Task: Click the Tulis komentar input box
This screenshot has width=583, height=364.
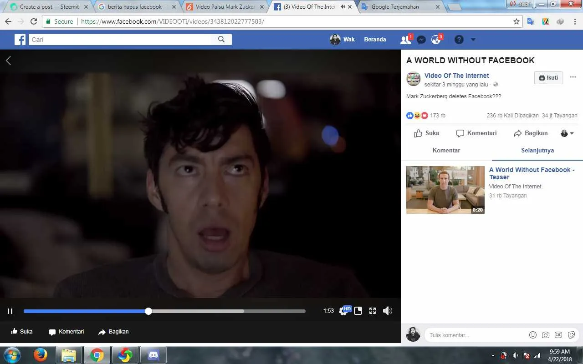Action: [x=476, y=335]
